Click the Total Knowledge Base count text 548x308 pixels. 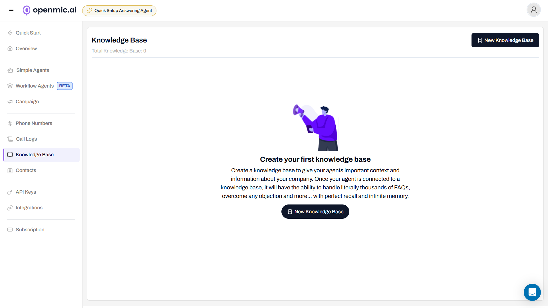click(119, 51)
